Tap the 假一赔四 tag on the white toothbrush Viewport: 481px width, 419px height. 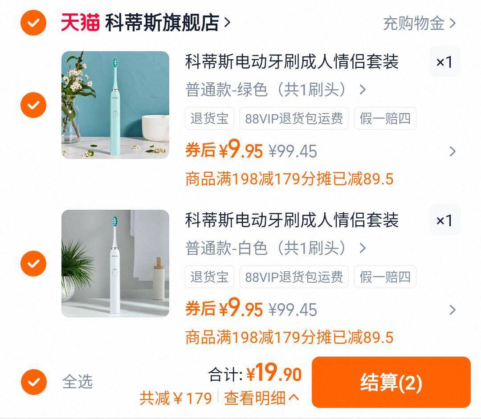pos(385,277)
